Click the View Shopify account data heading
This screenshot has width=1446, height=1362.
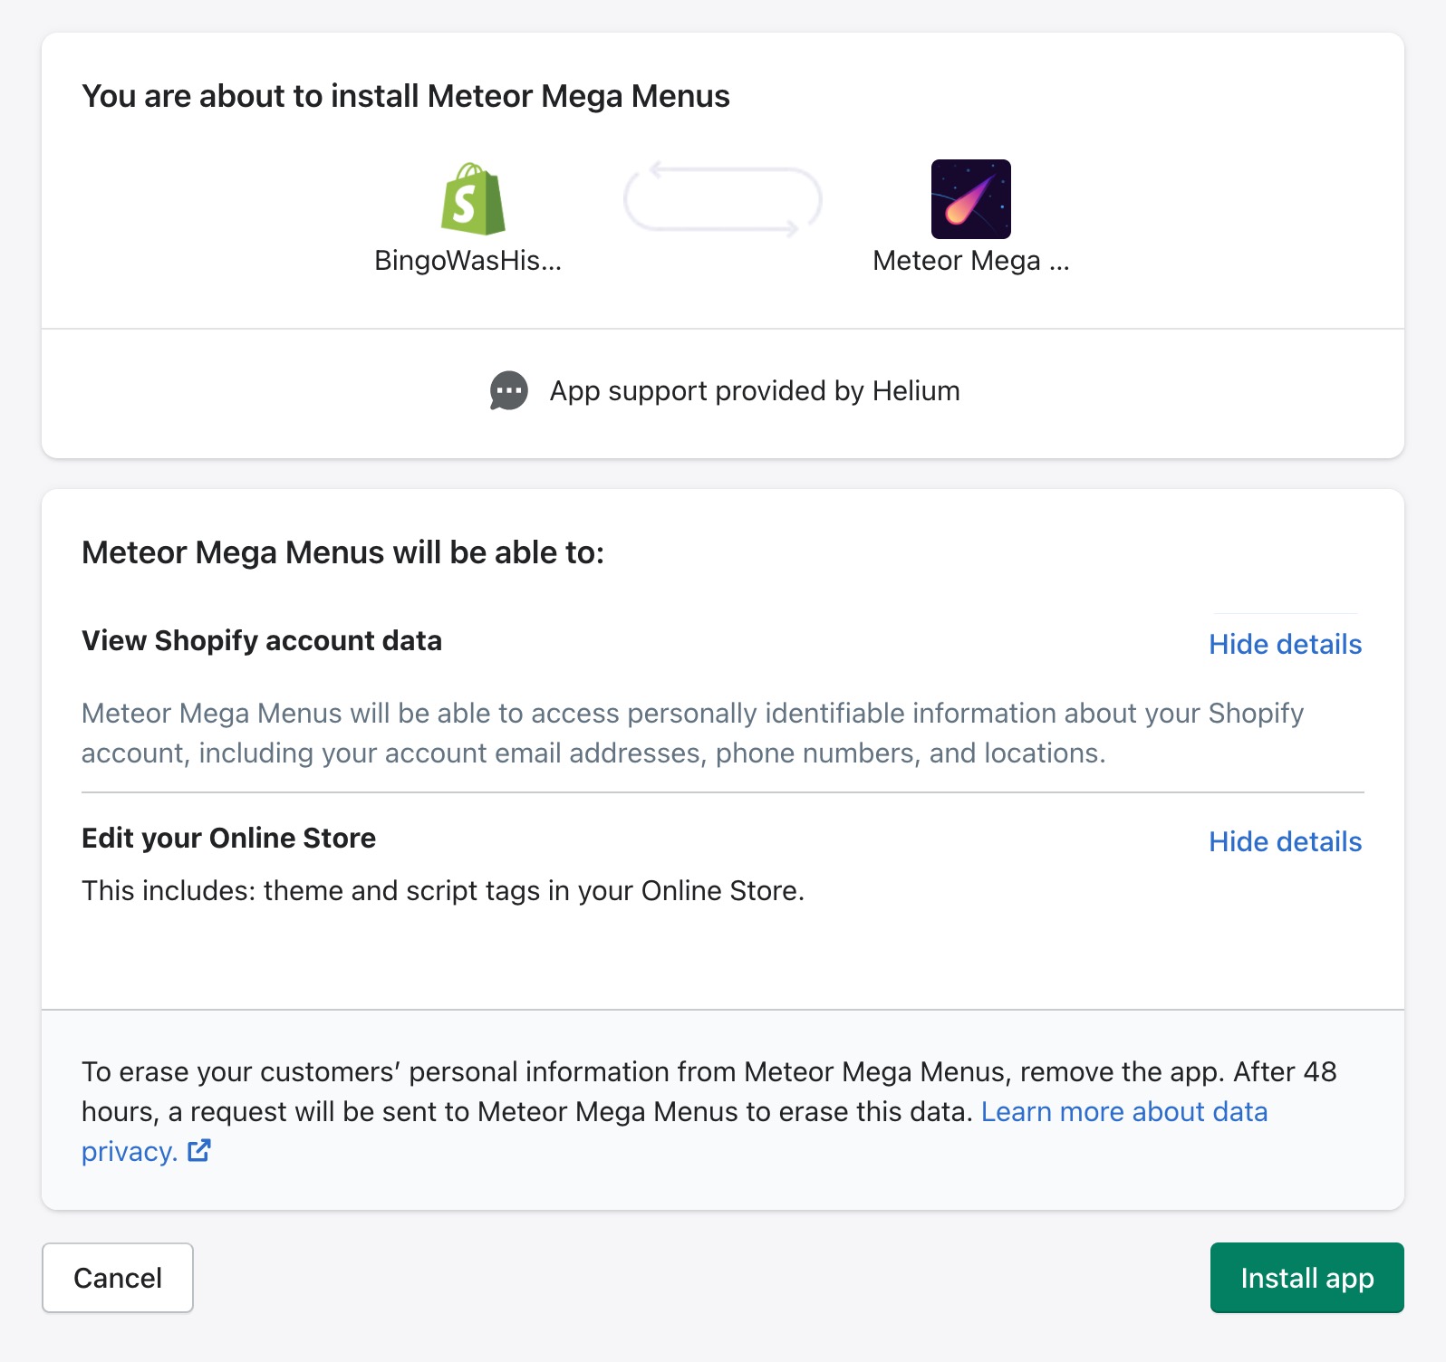[x=262, y=641]
